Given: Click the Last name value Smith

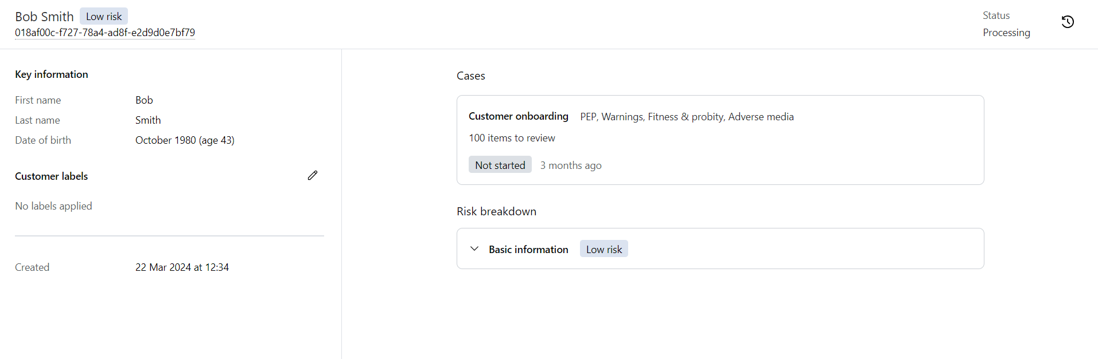Looking at the screenshot, I should [148, 120].
